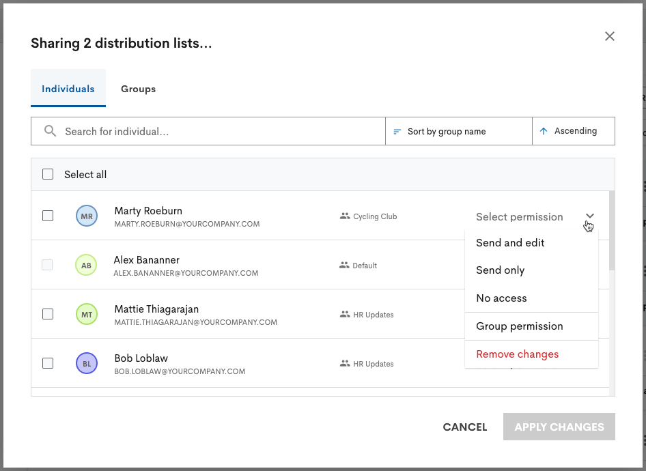This screenshot has height=471, width=646.
Task: Click the chevron beside Select permission
Action: point(590,216)
